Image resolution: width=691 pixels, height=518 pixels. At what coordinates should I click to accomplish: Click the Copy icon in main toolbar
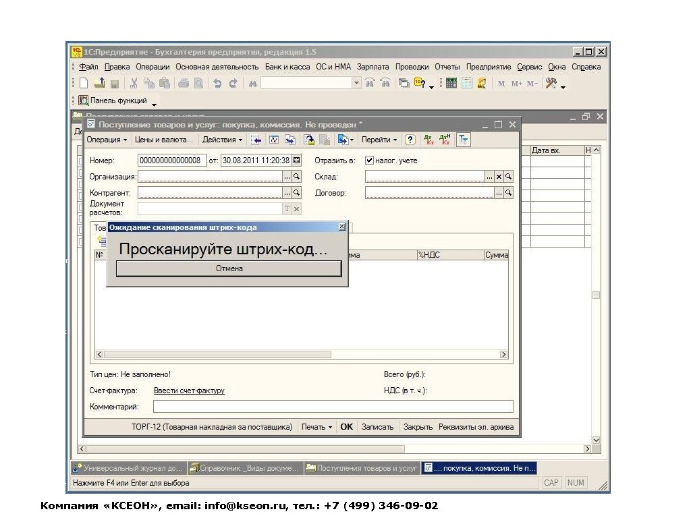point(149,83)
